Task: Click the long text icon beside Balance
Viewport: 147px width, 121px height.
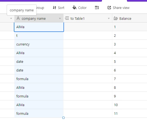Action: tap(116, 18)
